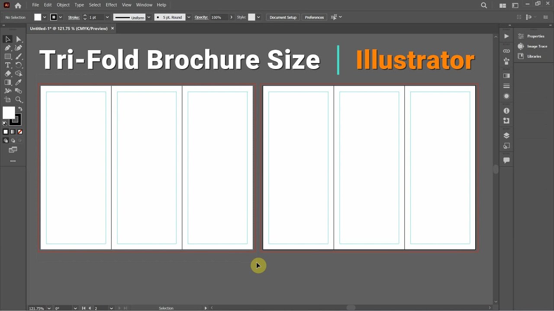Select the Warp/Width tool
Image resolution: width=554 pixels, height=311 pixels.
pos(8,91)
